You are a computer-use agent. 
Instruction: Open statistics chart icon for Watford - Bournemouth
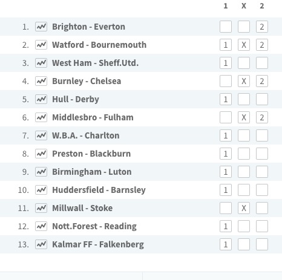(41, 45)
